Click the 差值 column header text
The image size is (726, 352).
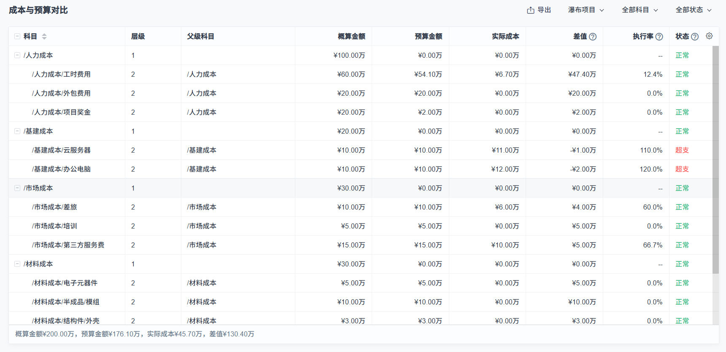[x=580, y=37]
